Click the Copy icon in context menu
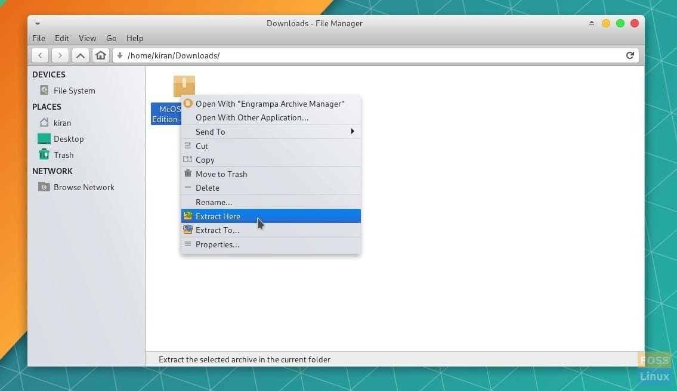Screen dimensions: 677x391 click(187, 159)
